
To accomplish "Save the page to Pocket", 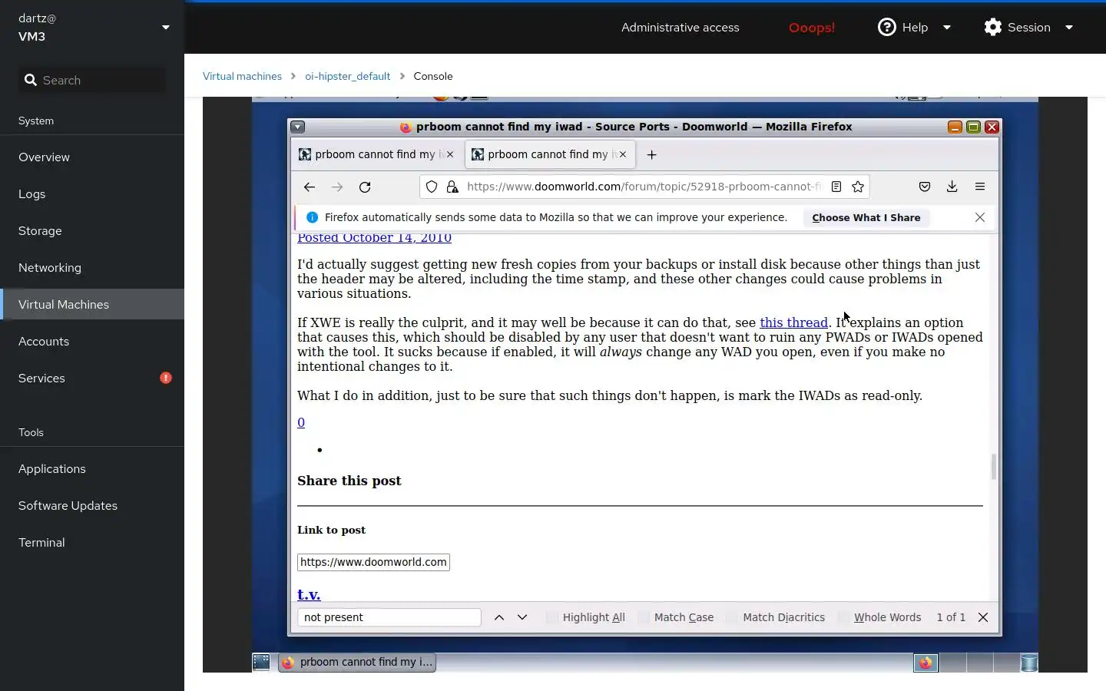I will (x=925, y=187).
